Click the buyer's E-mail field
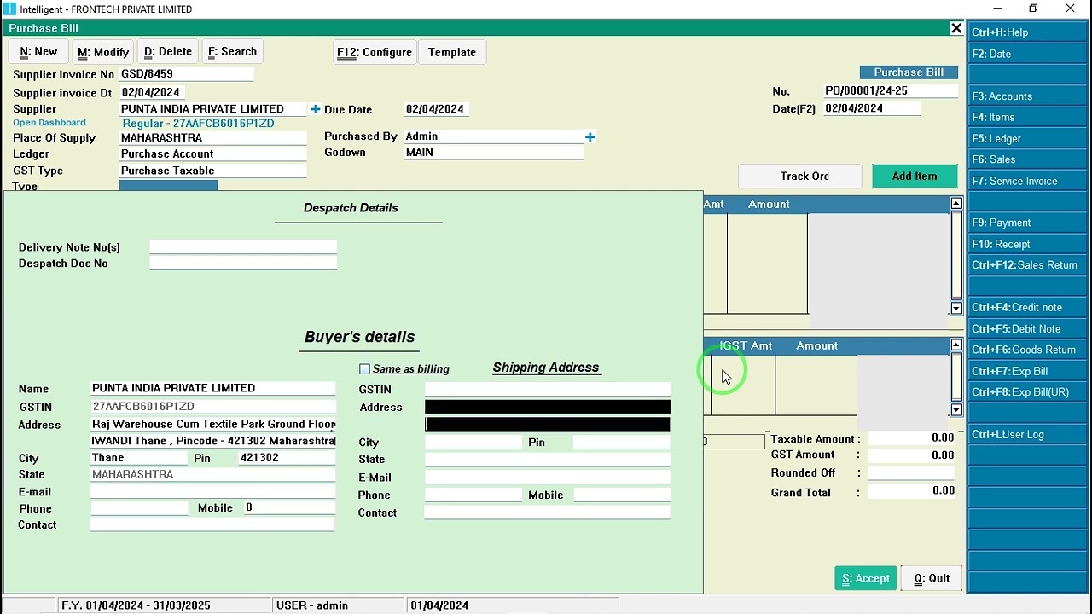 [x=213, y=492]
